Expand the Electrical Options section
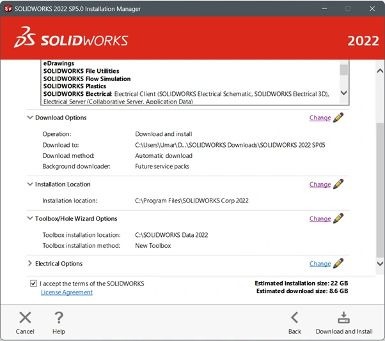The width and height of the screenshot is (385, 341). (x=29, y=263)
